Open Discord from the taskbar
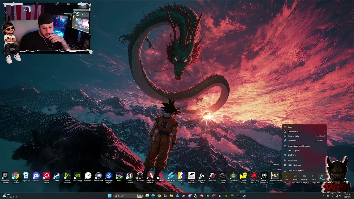The height and width of the screenshot is (199, 354). click(x=189, y=196)
